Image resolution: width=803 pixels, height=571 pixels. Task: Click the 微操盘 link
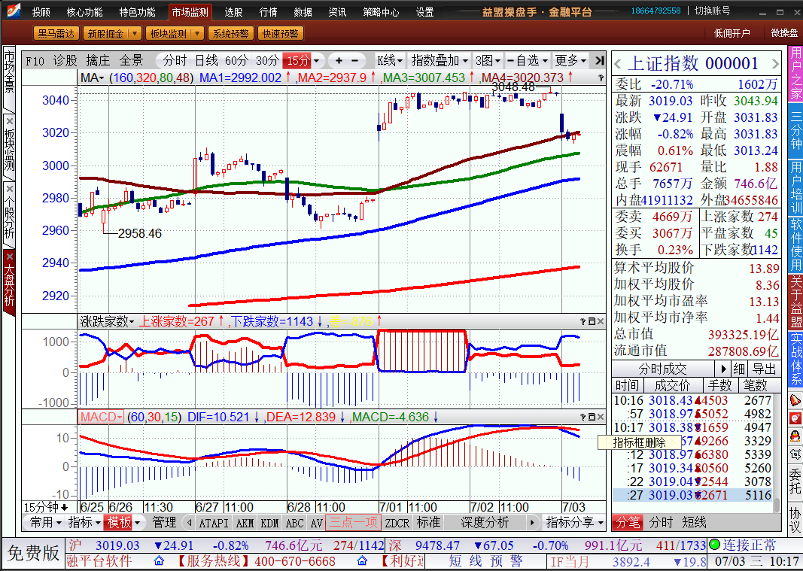(x=784, y=33)
